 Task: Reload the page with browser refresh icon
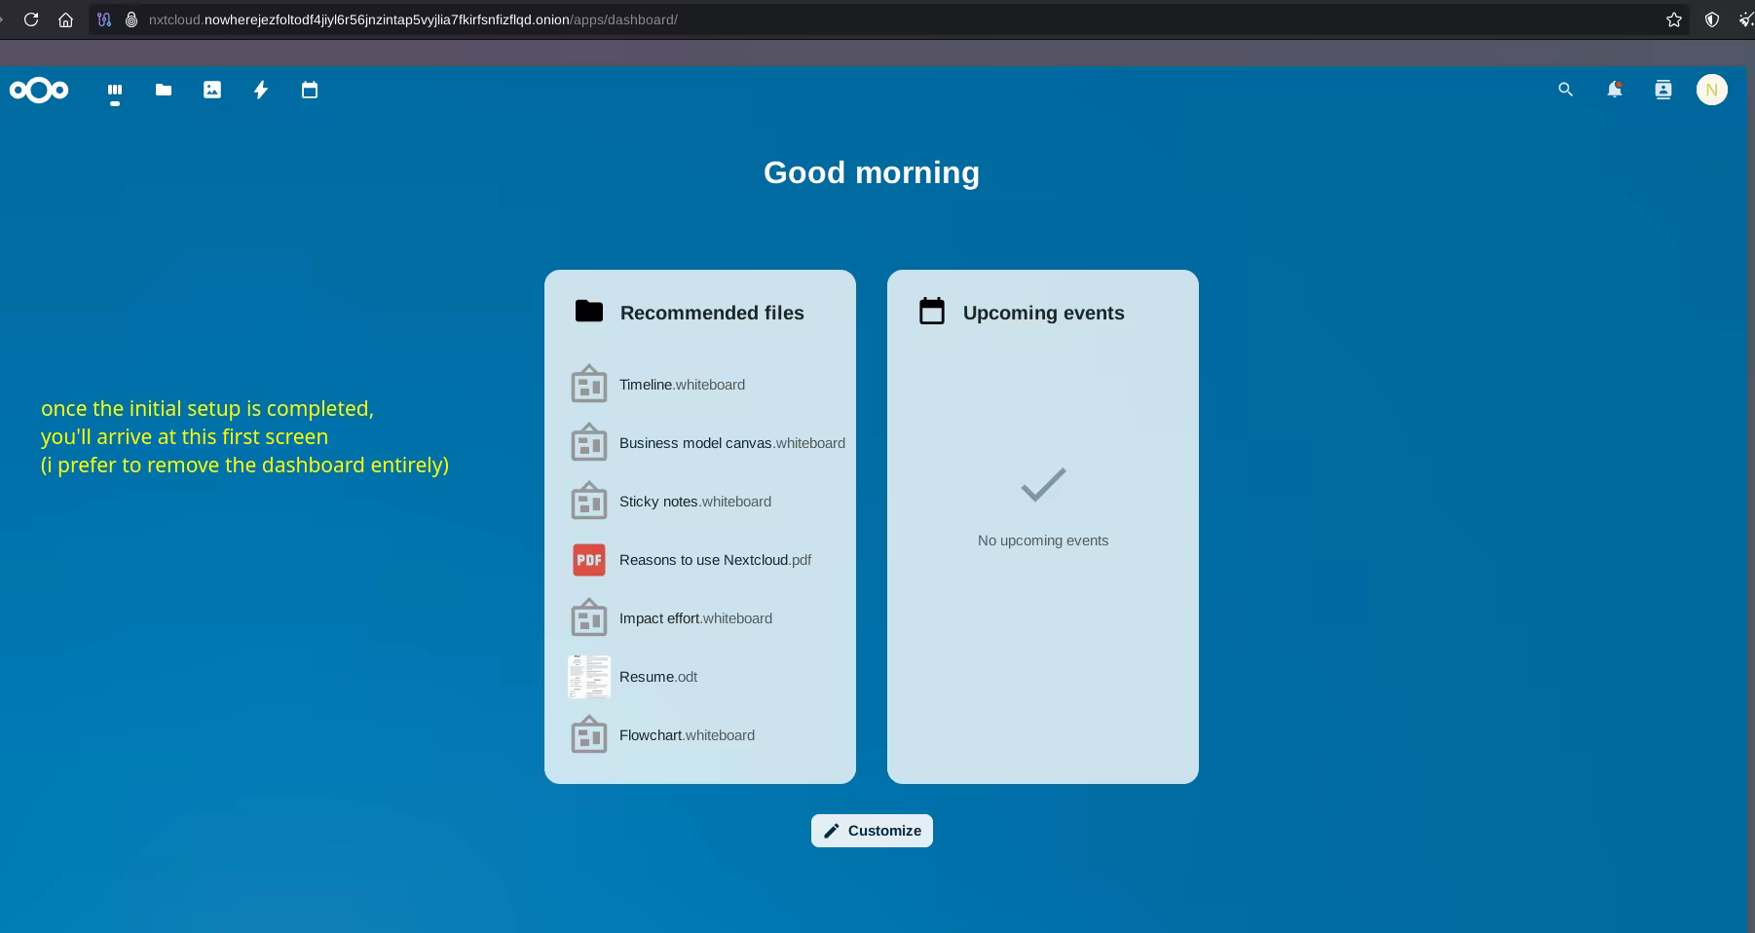pos(31,19)
